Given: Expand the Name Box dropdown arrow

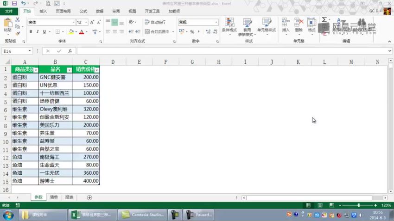Looking at the screenshot, I should coord(30,51).
